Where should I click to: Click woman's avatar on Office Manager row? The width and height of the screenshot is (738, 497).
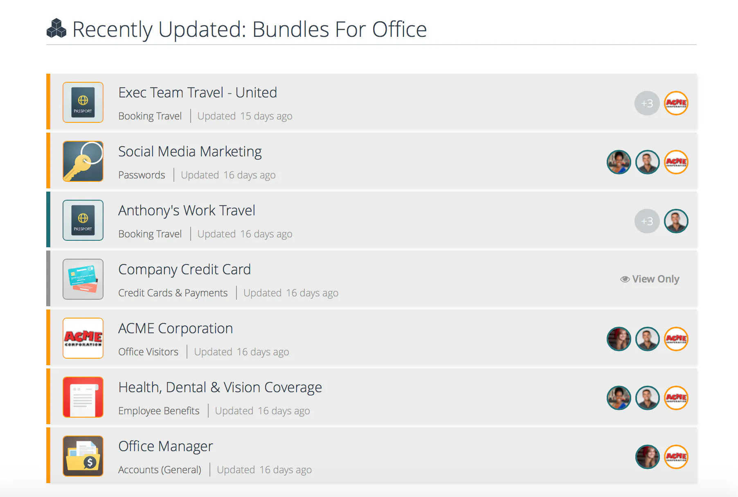(647, 457)
